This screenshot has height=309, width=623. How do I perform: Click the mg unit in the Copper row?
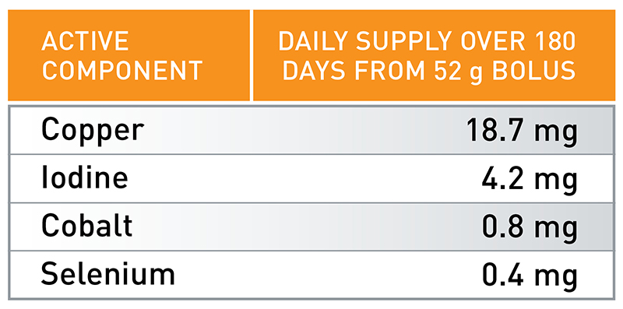tap(555, 134)
